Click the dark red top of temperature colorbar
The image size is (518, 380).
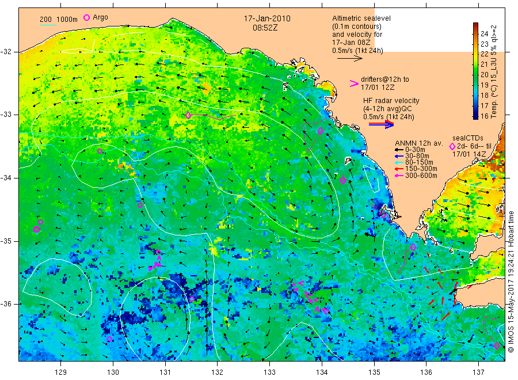coord(475,25)
